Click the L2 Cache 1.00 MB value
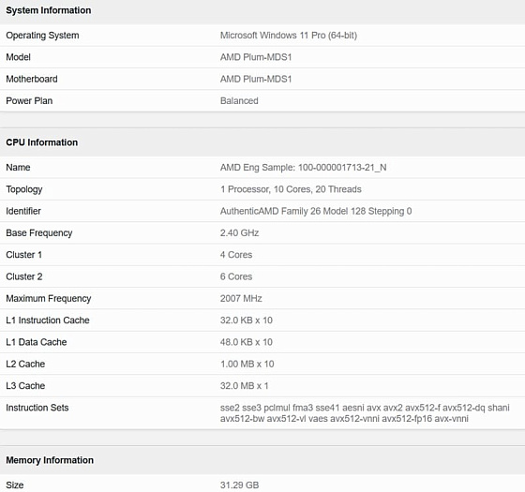This screenshot has height=492, width=525. click(247, 364)
